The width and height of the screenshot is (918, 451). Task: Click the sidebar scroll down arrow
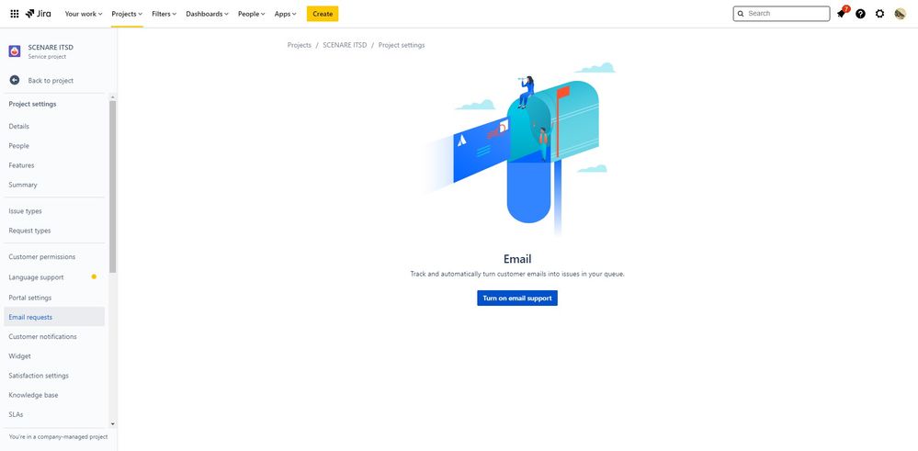(112, 424)
